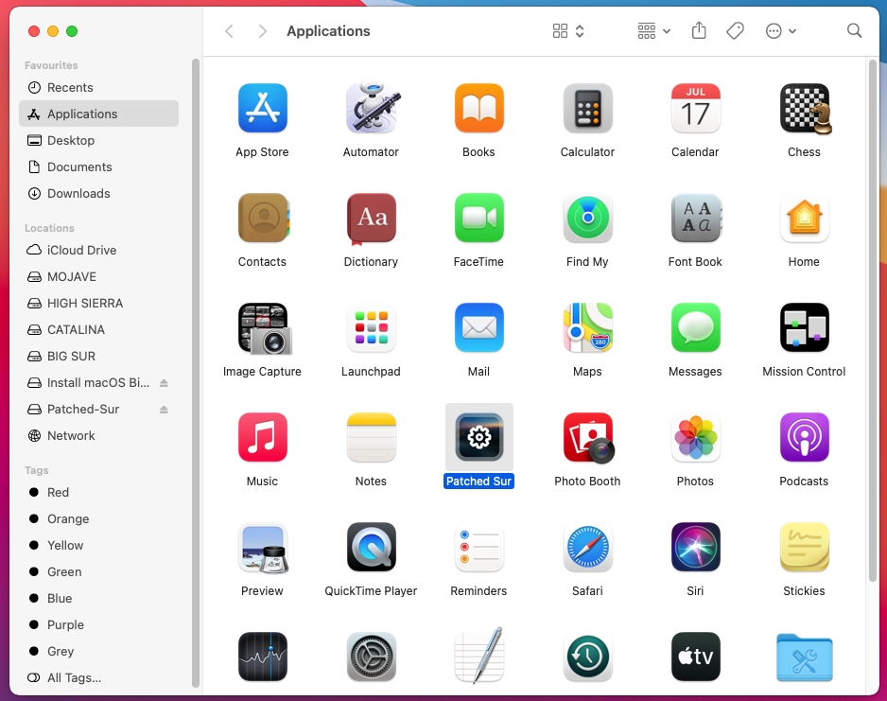Open the CATALINA volume

point(99,330)
